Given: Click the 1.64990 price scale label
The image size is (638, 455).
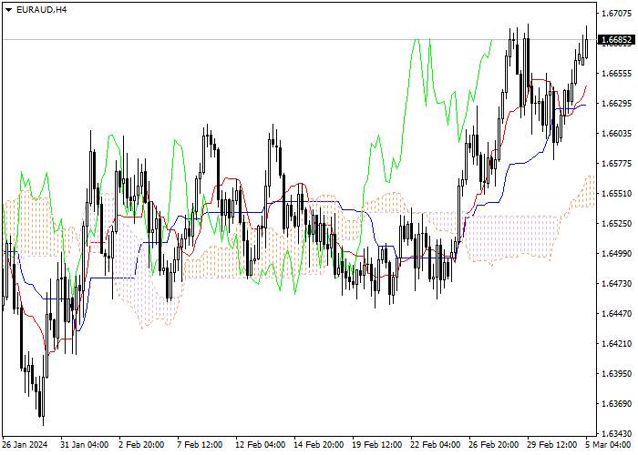Looking at the screenshot, I should point(617,254).
